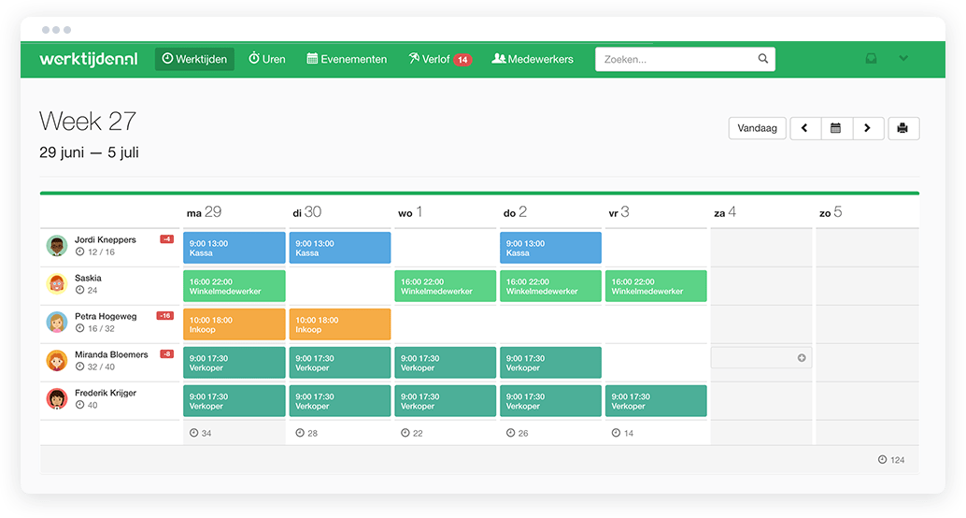Go to previous week arrow
The width and height of the screenshot is (966, 518).
pyautogui.click(x=805, y=128)
